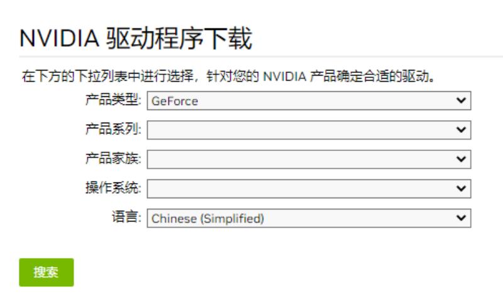Click the 操作系统 field label

click(x=113, y=187)
